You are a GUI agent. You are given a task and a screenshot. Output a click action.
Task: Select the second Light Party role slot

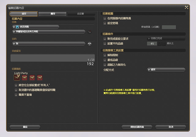24,78
